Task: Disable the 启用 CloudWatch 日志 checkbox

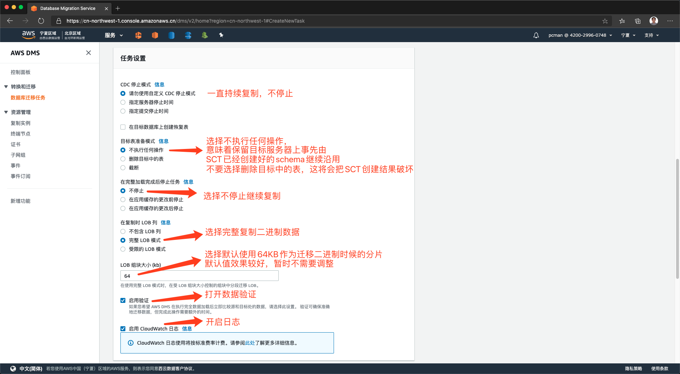Action: coord(123,329)
